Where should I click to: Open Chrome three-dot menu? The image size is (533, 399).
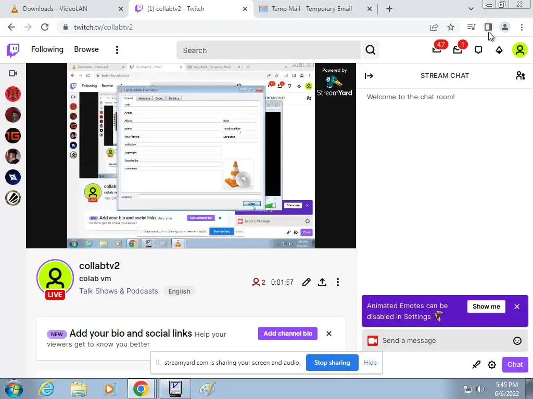tap(522, 27)
